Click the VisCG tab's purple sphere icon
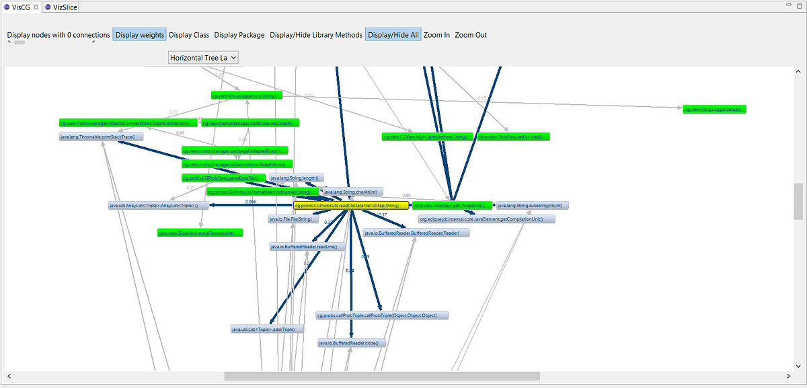The width and height of the screenshot is (807, 388). coord(7,8)
